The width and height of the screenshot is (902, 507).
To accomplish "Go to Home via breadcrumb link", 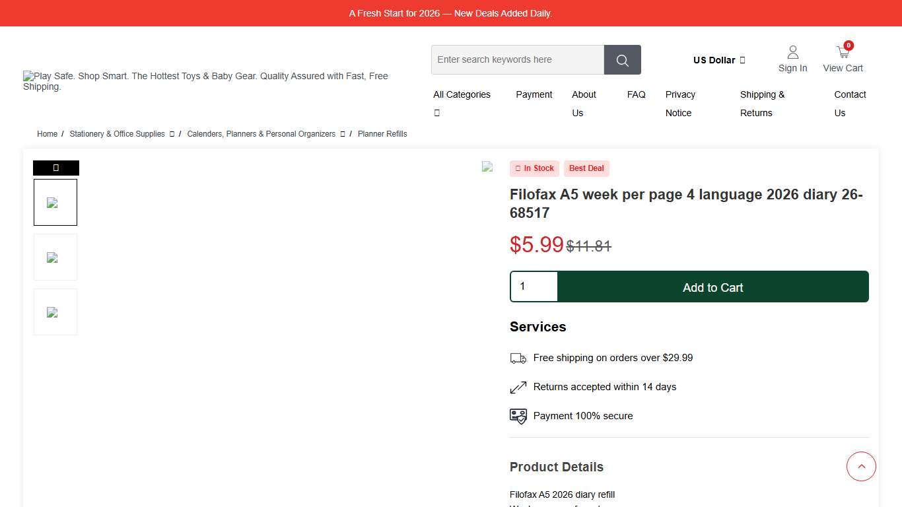I will click(47, 134).
